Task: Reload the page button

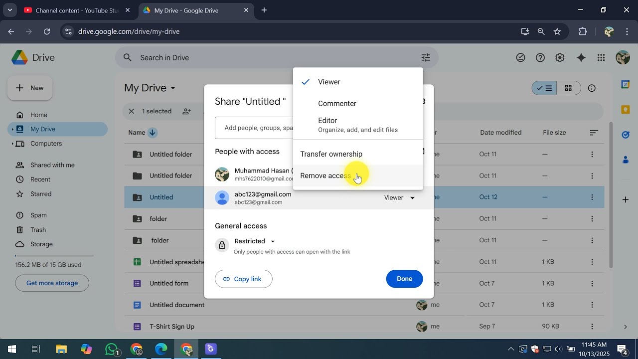Action: 47,31
